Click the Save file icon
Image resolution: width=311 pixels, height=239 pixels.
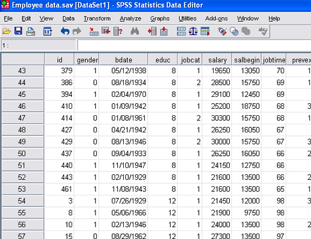pyautogui.click(x=18, y=32)
